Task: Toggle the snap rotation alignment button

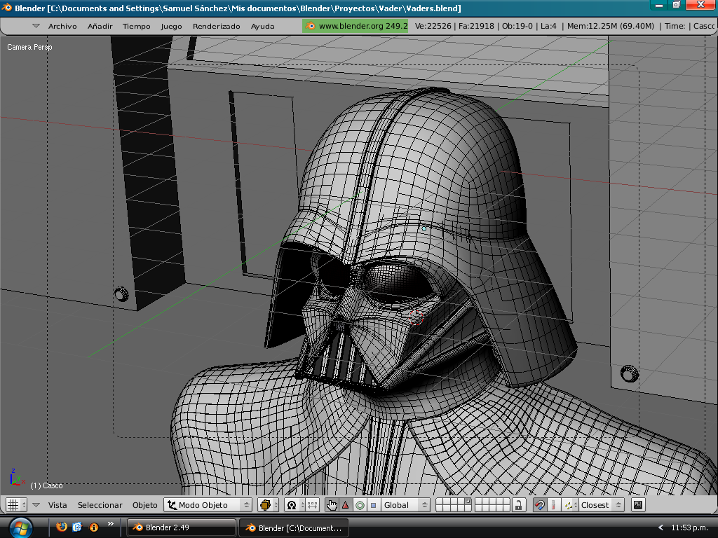Action: click(x=554, y=505)
